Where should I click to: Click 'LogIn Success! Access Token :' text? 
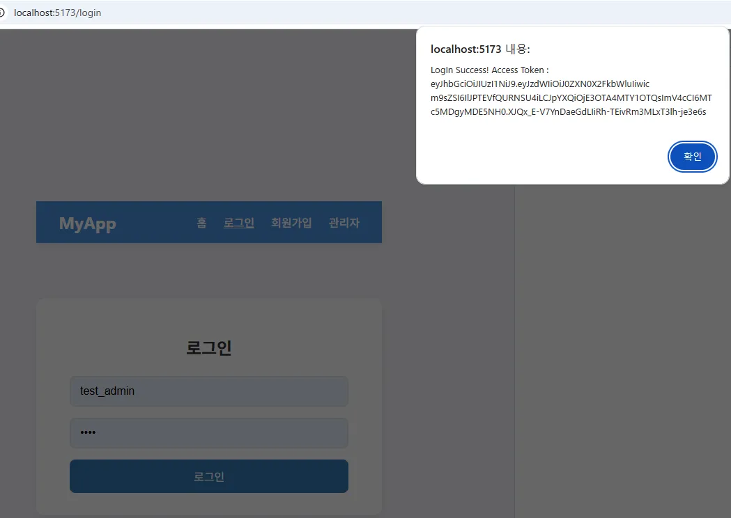point(489,70)
